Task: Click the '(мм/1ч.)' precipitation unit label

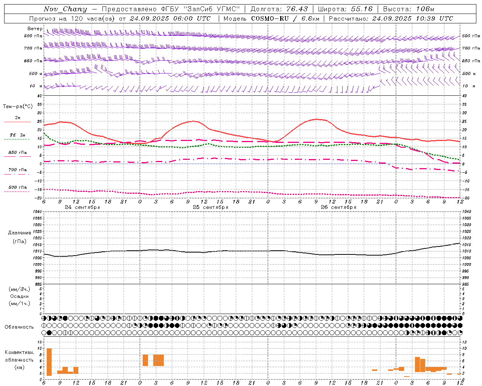Action: click(x=20, y=303)
